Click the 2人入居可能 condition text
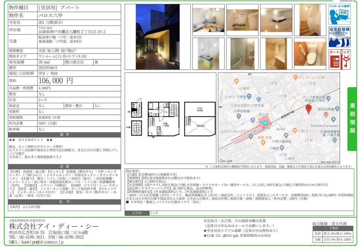Screen dimensions: 359x247 (32, 207)
